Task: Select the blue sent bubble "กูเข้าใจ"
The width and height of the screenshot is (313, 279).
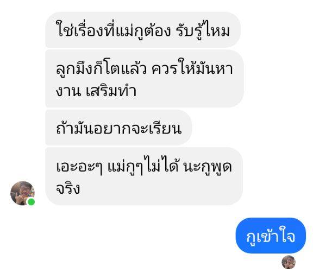Action: (x=271, y=236)
